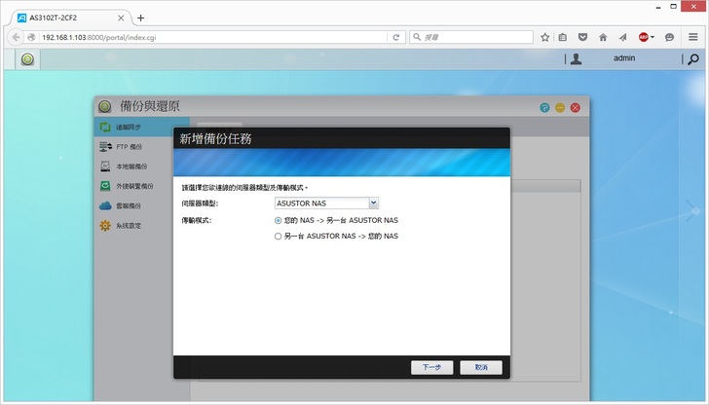Open the NAS search magnifier icon

click(692, 58)
